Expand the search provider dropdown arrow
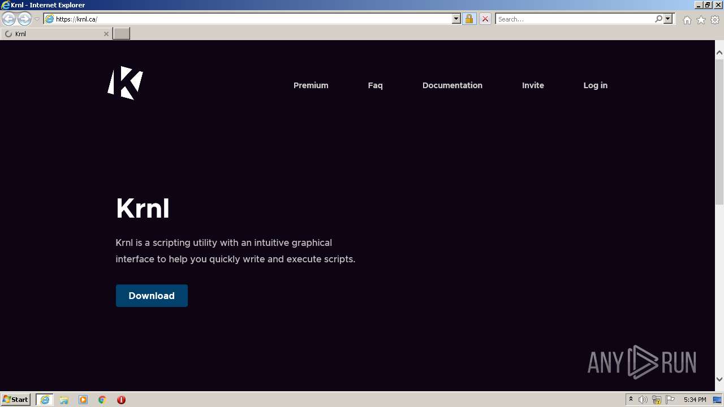Viewport: 724px width, 407px height. pos(668,19)
